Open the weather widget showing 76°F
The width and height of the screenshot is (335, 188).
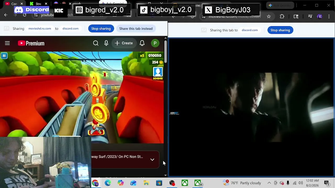pyautogui.click(x=242, y=183)
